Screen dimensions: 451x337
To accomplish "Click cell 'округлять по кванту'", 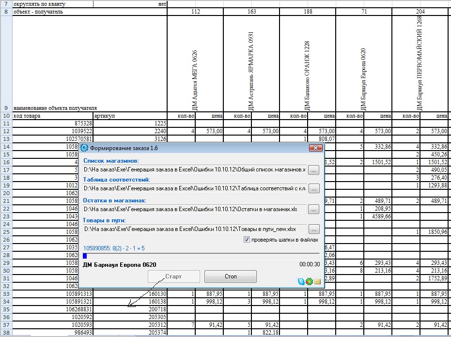I will point(53,4).
